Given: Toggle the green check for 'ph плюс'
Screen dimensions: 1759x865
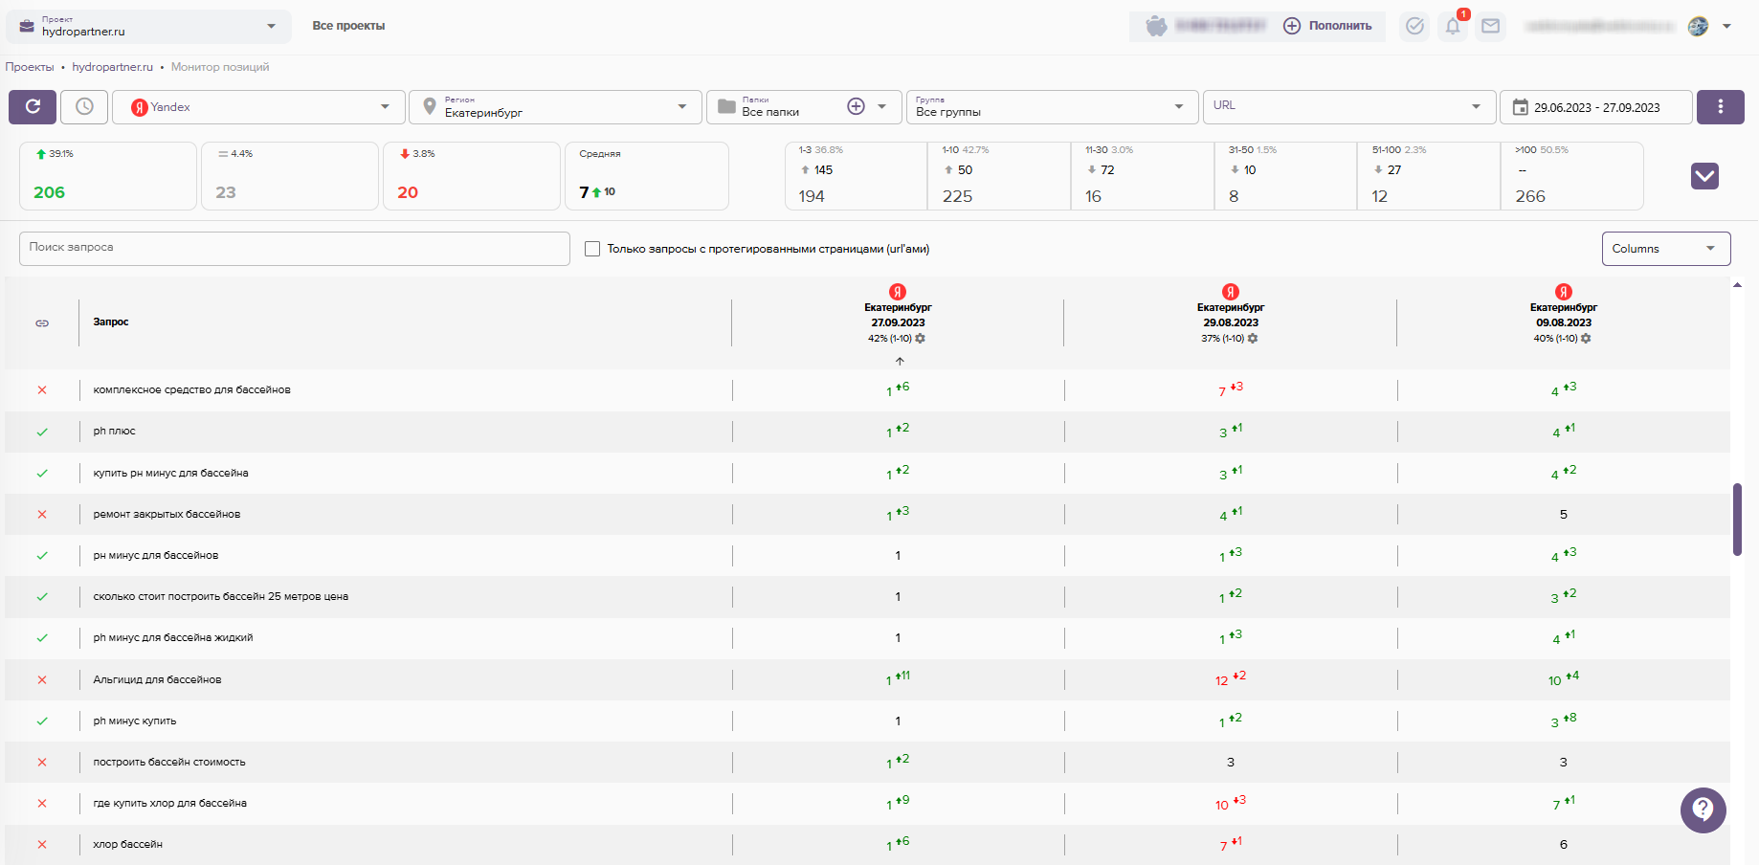Looking at the screenshot, I should (42, 432).
